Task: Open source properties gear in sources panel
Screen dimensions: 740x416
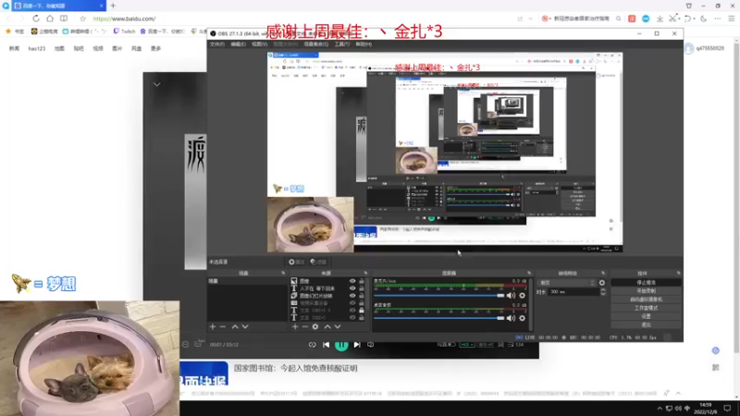Action: (315, 326)
